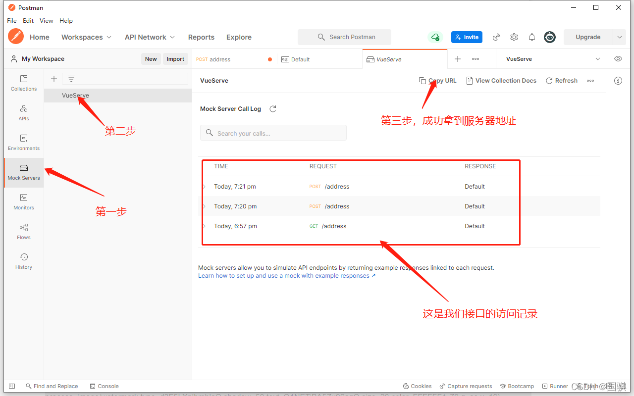The height and width of the screenshot is (396, 634).
Task: Select VueServe mock server in list
Action: tap(118, 96)
